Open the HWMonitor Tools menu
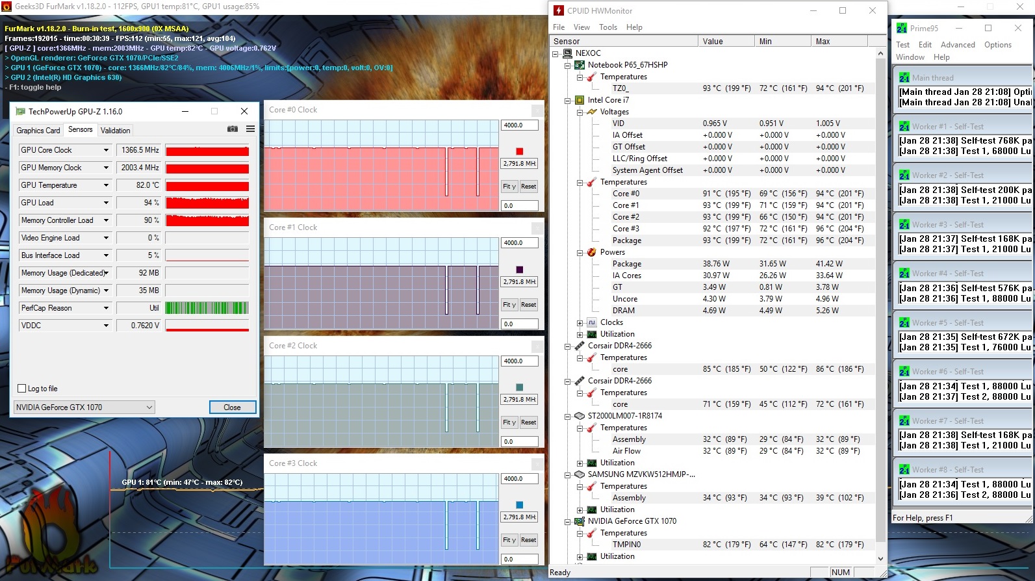Screen dimensions: 1035x581 click(608, 27)
